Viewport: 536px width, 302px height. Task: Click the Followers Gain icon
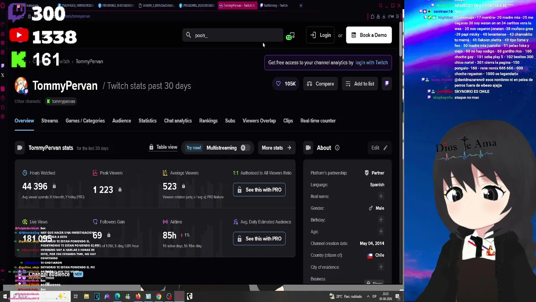[x=95, y=222]
